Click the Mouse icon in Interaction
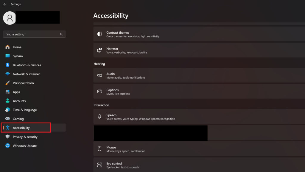Viewport: 305px width, 172px height. pos(100,149)
